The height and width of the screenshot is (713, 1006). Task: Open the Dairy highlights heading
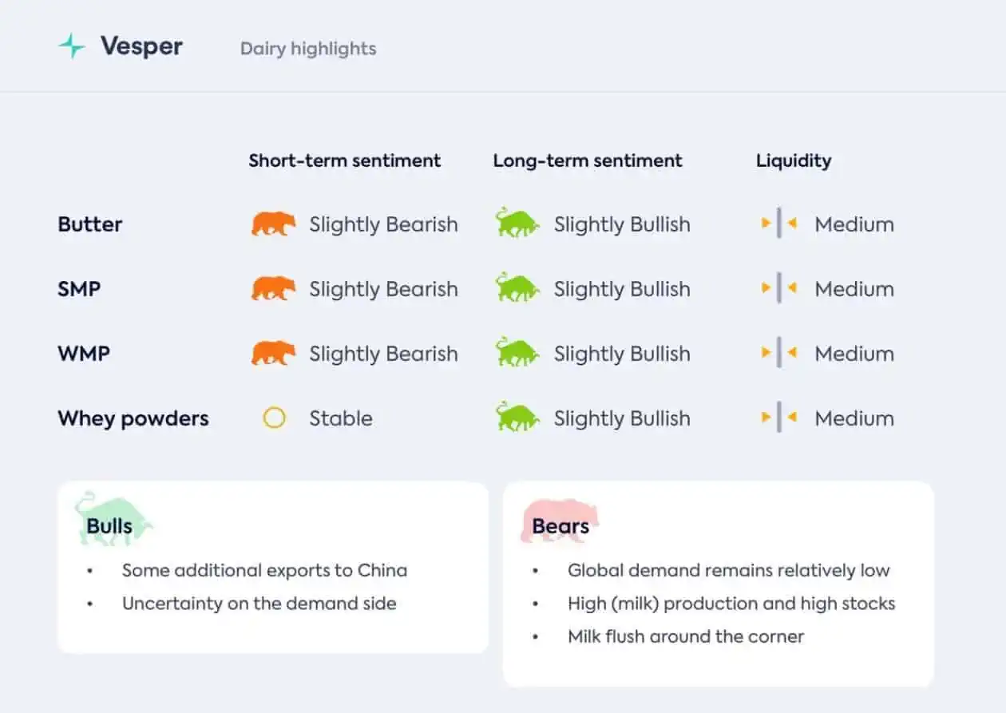click(x=308, y=49)
